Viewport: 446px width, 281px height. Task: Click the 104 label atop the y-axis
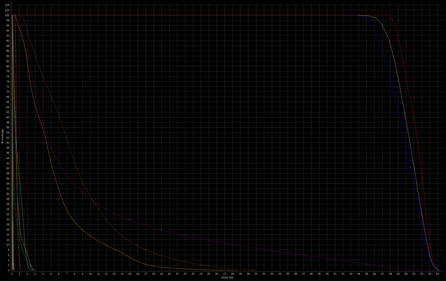pyautogui.click(x=7, y=5)
